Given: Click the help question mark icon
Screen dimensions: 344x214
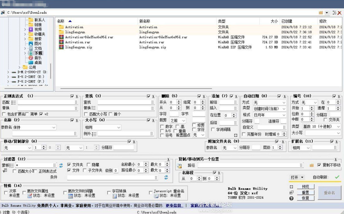Looking at the screenshot, I should 291,198.
